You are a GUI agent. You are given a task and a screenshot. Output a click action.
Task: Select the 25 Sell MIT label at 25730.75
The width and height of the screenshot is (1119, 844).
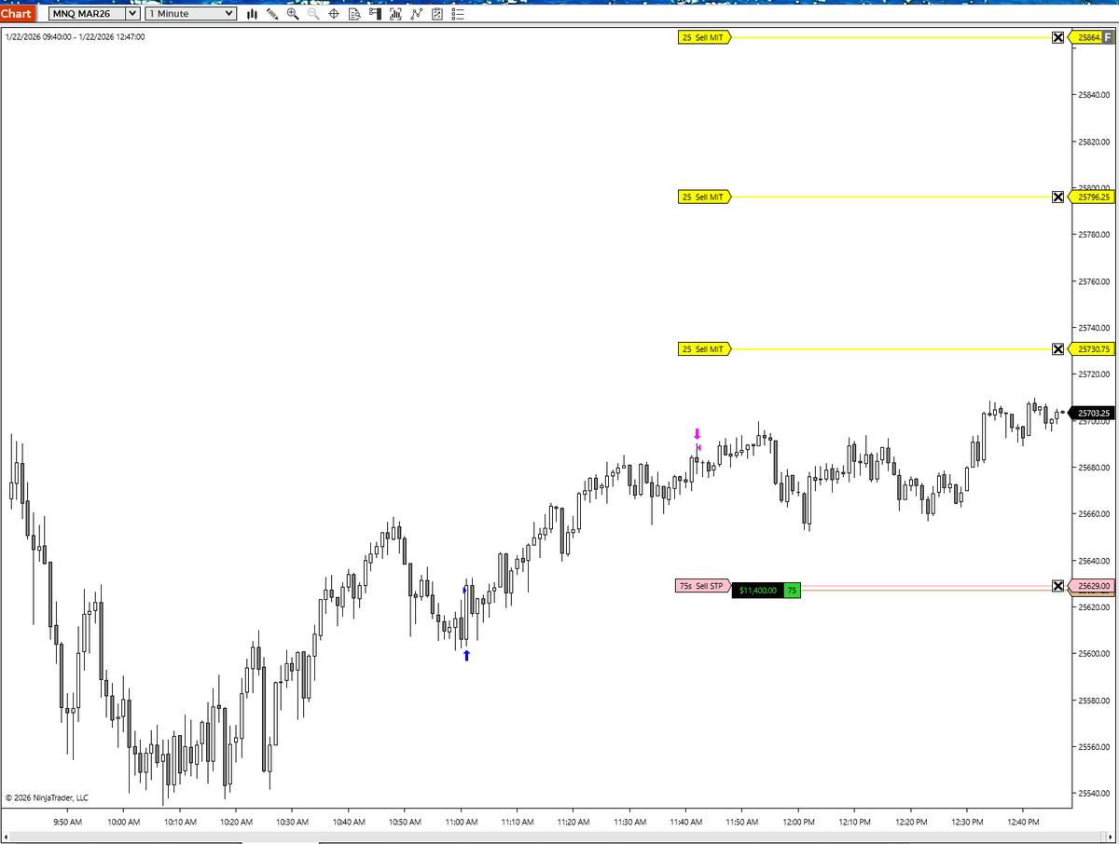706,349
